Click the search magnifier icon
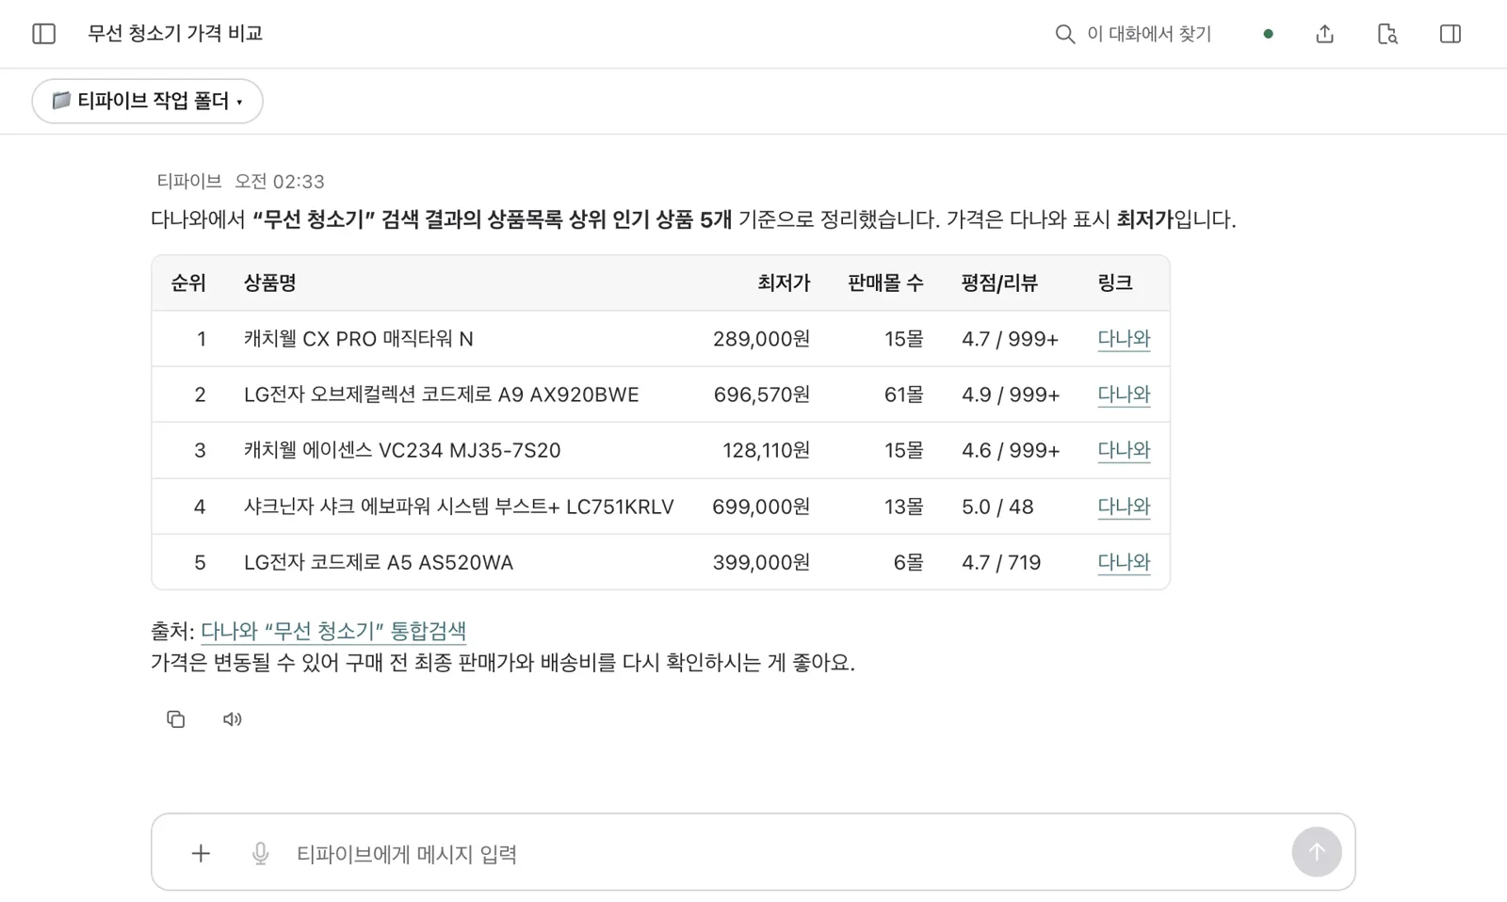 [1064, 34]
